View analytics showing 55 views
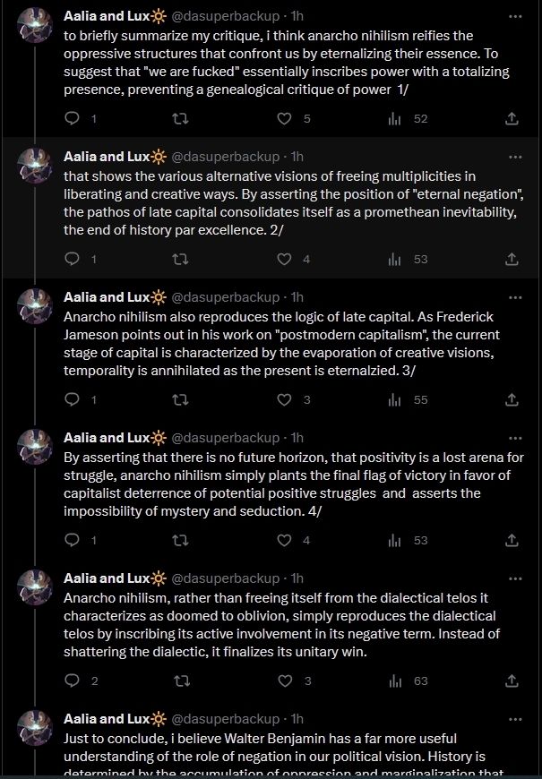The image size is (542, 779). point(394,399)
